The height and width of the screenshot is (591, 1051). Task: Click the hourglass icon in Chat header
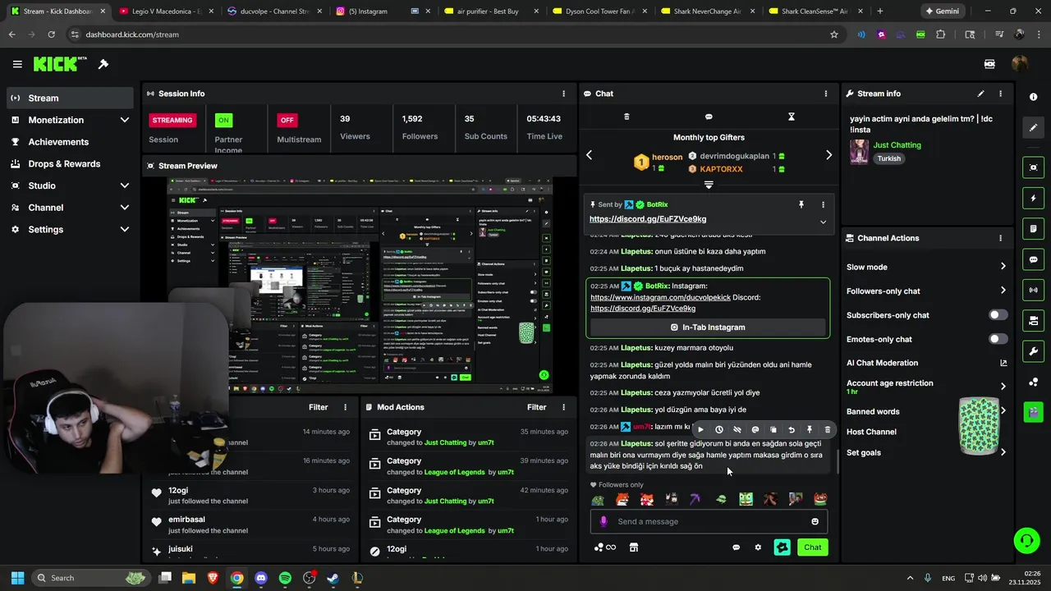(x=792, y=117)
